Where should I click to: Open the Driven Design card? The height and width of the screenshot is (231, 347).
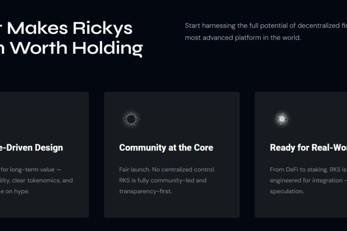[44, 154]
